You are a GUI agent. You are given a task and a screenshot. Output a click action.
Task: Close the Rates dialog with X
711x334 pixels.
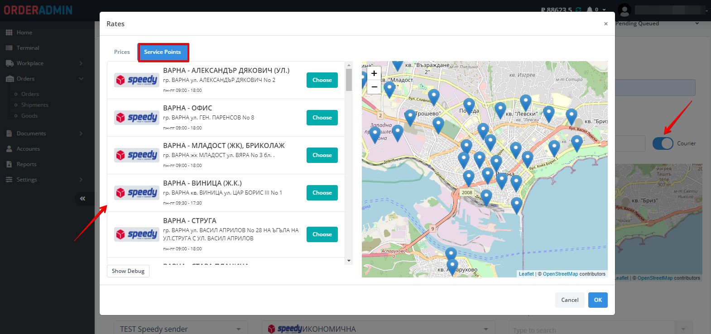606,24
